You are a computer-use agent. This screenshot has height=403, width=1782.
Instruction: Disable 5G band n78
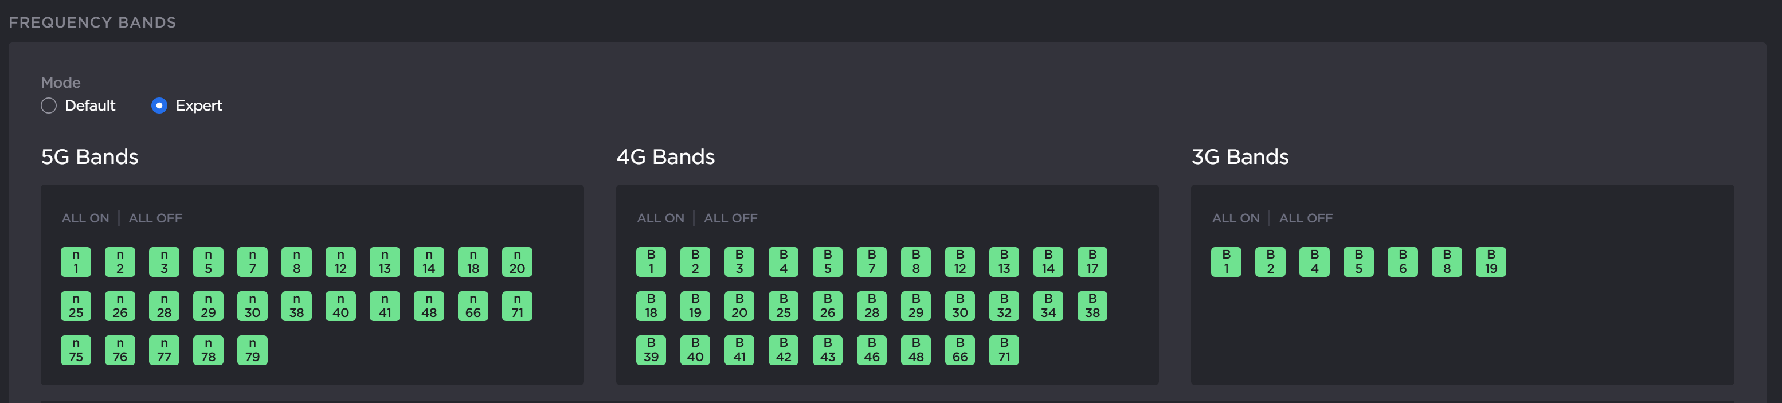pyautogui.click(x=208, y=350)
